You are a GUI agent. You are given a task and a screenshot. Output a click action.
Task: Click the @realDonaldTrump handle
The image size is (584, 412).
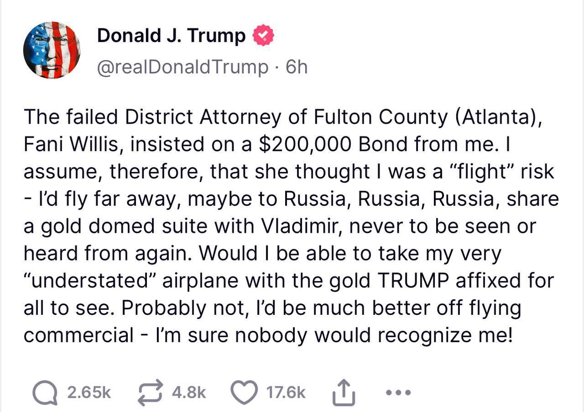click(182, 67)
